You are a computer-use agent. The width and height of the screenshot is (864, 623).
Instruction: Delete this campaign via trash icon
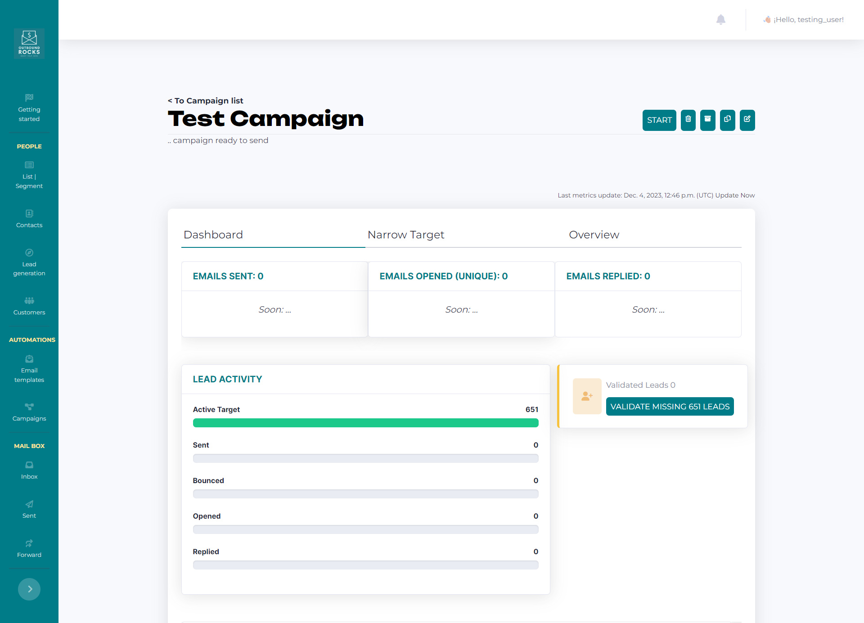click(x=688, y=120)
